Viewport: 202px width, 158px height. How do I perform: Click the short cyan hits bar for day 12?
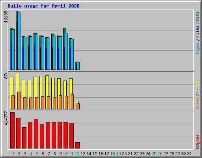[x=78, y=66]
